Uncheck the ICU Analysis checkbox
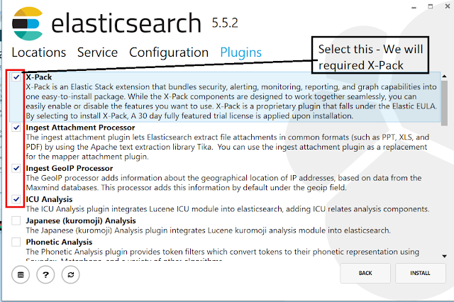Image resolution: width=454 pixels, height=302 pixels. click(x=16, y=199)
